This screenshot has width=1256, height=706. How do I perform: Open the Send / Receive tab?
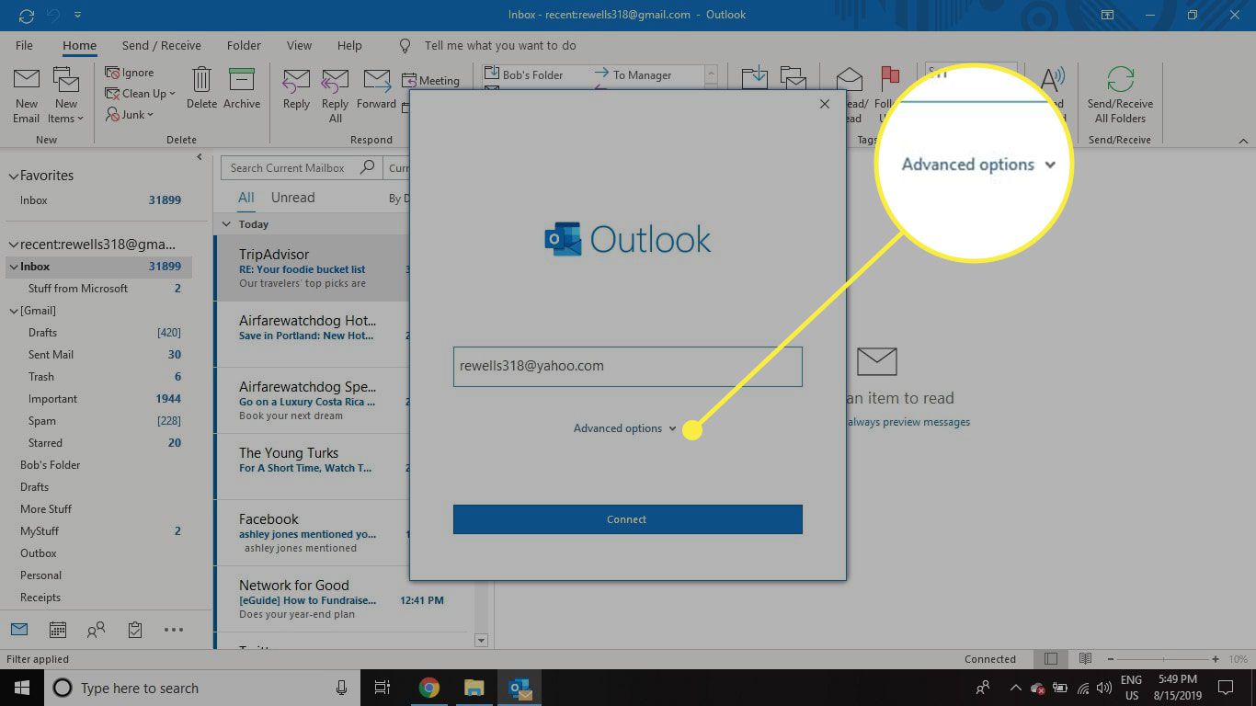pyautogui.click(x=161, y=45)
